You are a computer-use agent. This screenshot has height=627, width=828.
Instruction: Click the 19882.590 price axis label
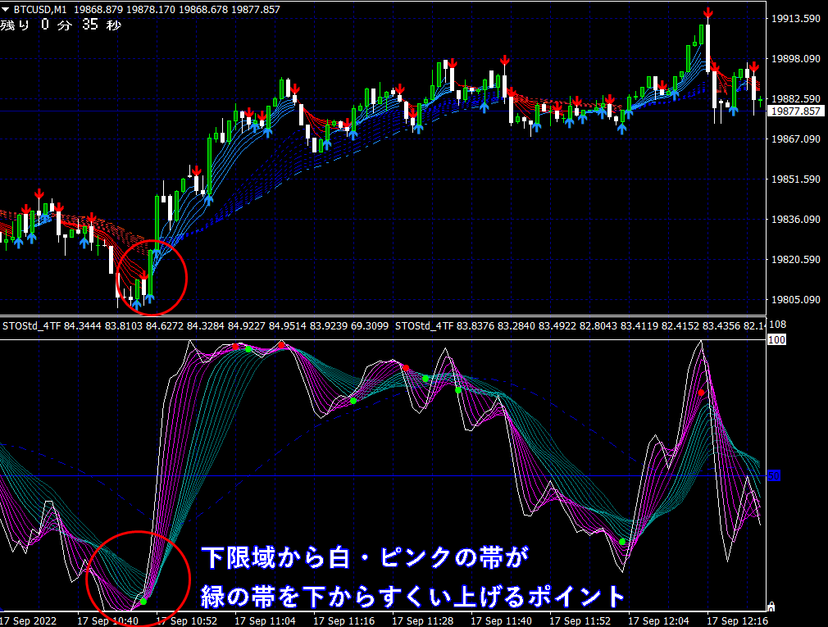796,98
